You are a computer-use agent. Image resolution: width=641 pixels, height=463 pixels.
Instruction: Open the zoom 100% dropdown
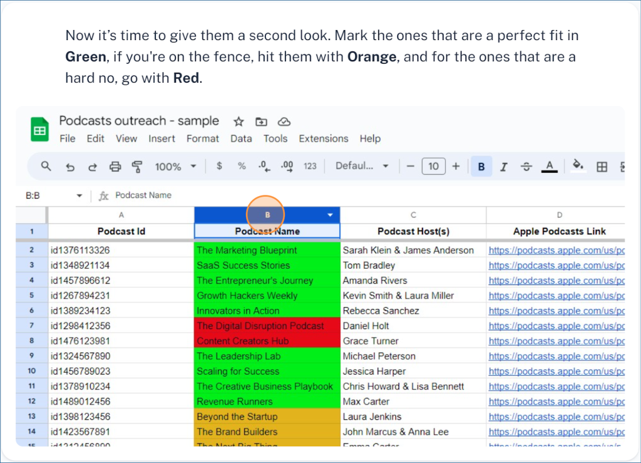176,167
